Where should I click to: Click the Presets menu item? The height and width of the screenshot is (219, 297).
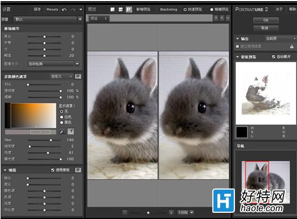[53, 9]
